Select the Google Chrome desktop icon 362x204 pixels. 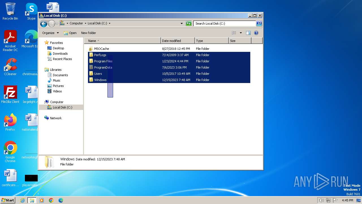[10, 152]
